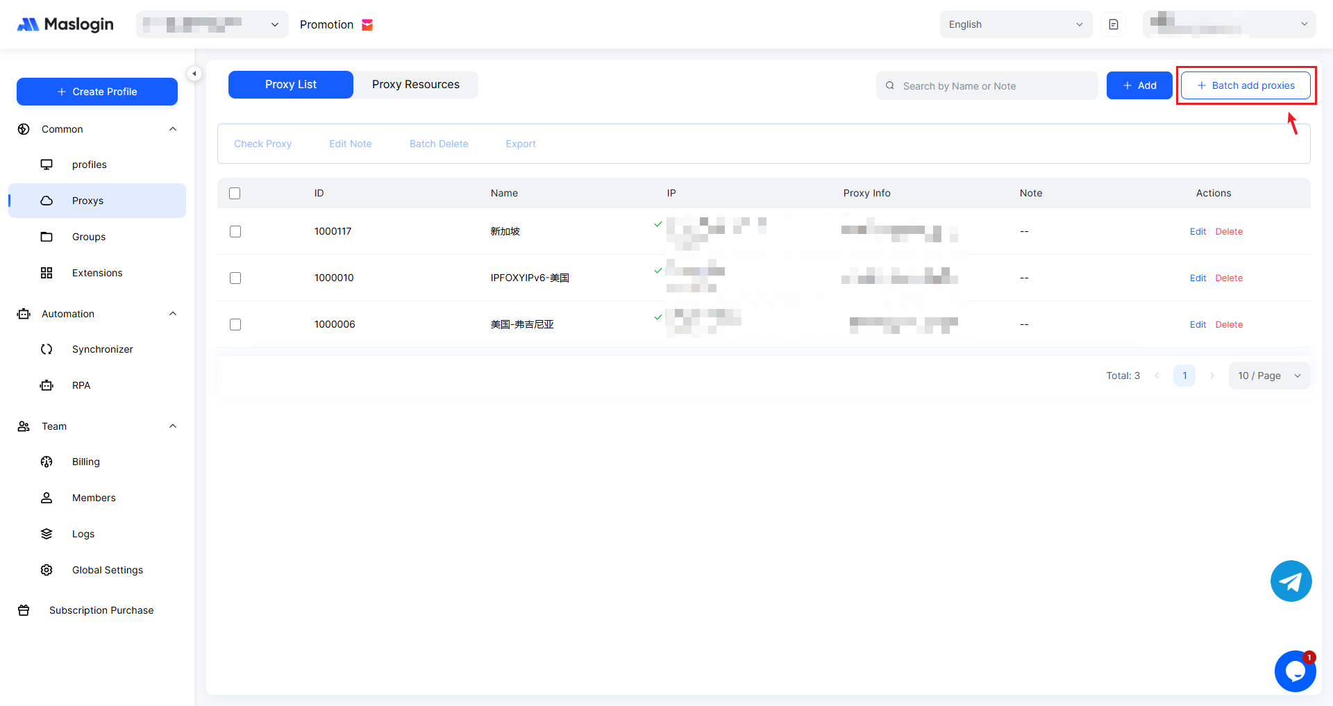Collapse the sidebar with the arrow handle

click(x=194, y=74)
